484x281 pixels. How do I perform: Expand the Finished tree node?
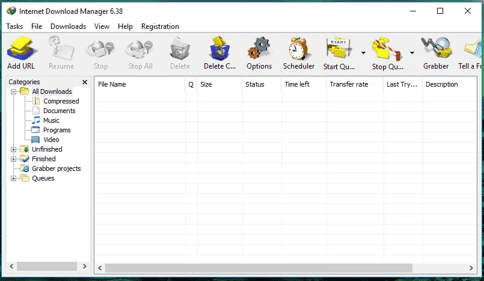tap(13, 159)
